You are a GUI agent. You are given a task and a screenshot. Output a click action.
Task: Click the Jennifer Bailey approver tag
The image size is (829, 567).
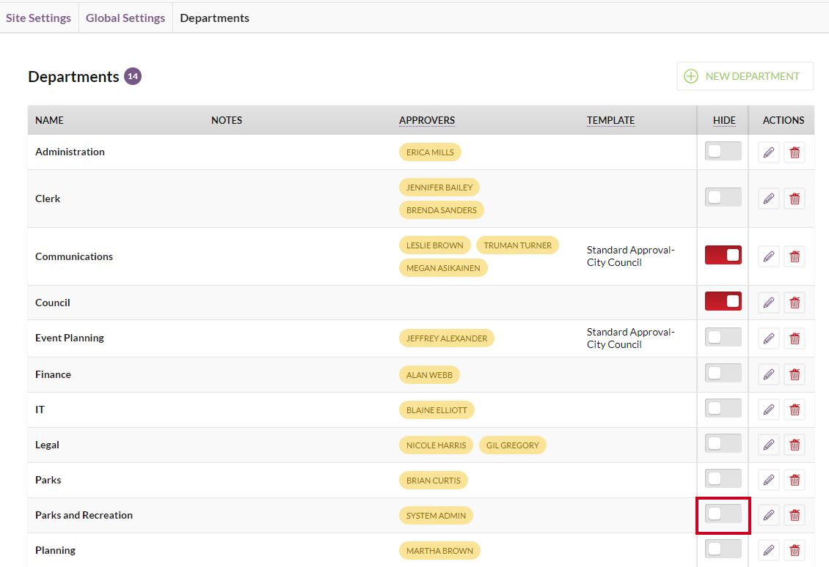(x=439, y=188)
